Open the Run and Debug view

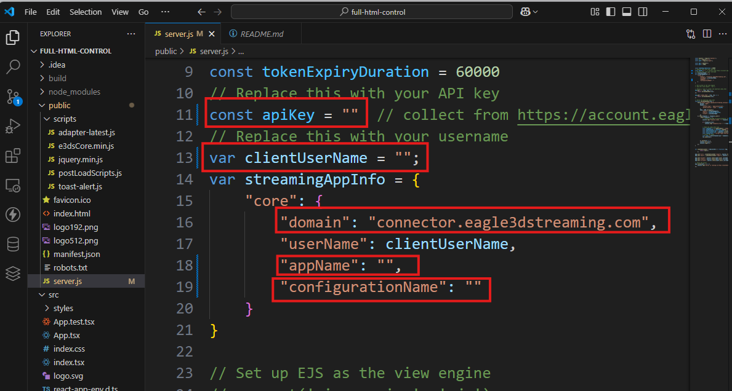[x=13, y=126]
